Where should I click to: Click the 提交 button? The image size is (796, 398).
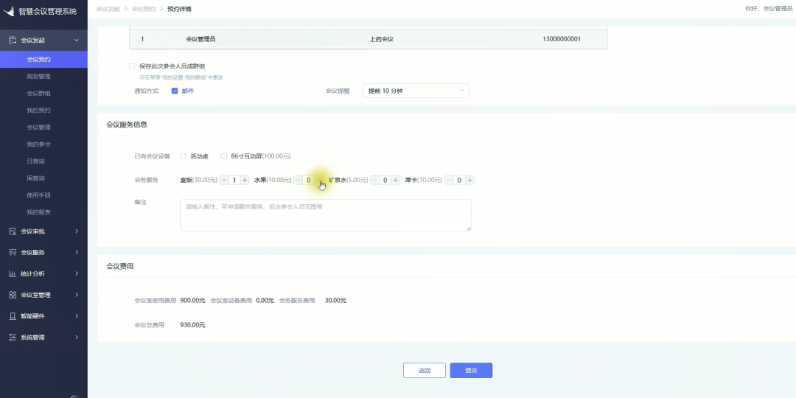[x=471, y=371]
